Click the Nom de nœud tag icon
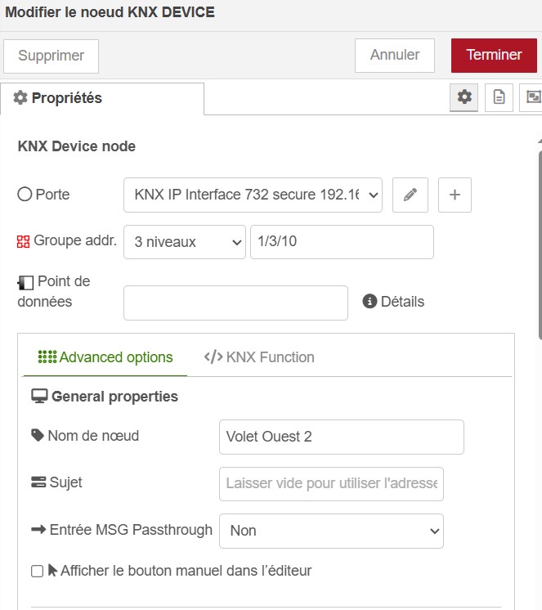Viewport: 542px width, 610px height. click(x=38, y=435)
